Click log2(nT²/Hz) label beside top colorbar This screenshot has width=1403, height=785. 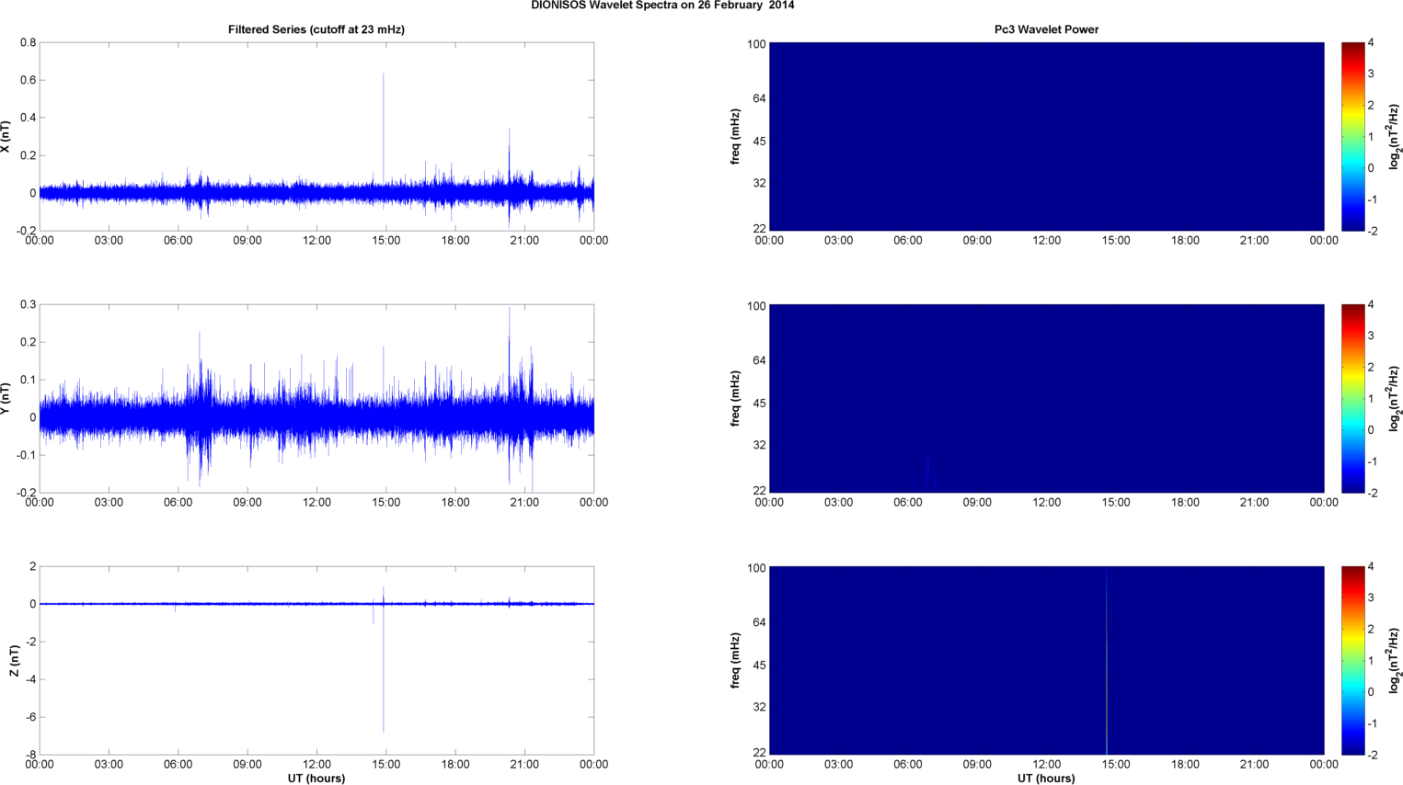[1394, 137]
